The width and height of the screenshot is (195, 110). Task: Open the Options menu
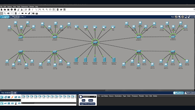9,7
